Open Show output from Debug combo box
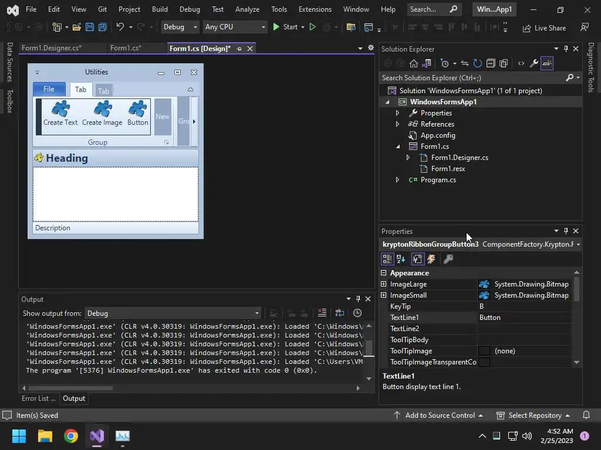The image size is (601, 450). 173,313
